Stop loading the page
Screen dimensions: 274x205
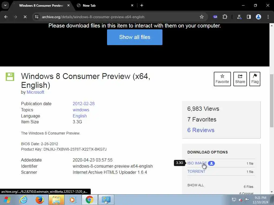click(25, 17)
